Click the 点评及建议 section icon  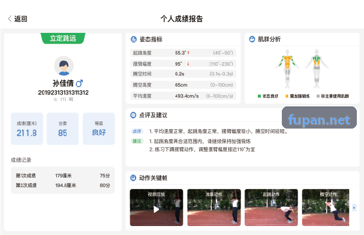(133, 115)
